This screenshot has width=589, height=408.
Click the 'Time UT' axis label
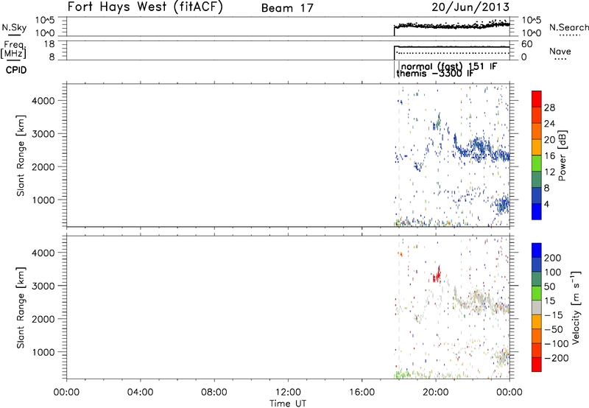pos(288,404)
